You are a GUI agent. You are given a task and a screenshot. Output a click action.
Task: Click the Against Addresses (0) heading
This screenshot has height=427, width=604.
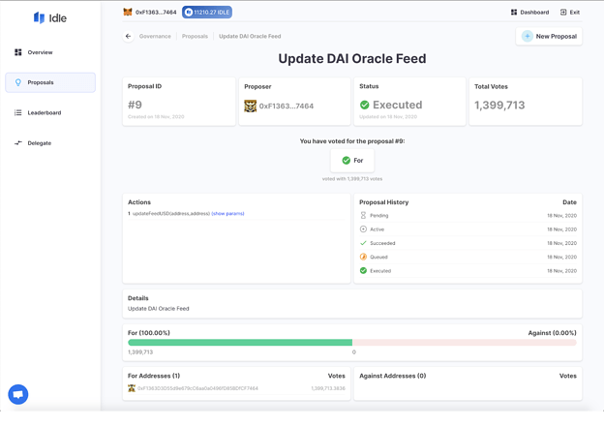[393, 376]
